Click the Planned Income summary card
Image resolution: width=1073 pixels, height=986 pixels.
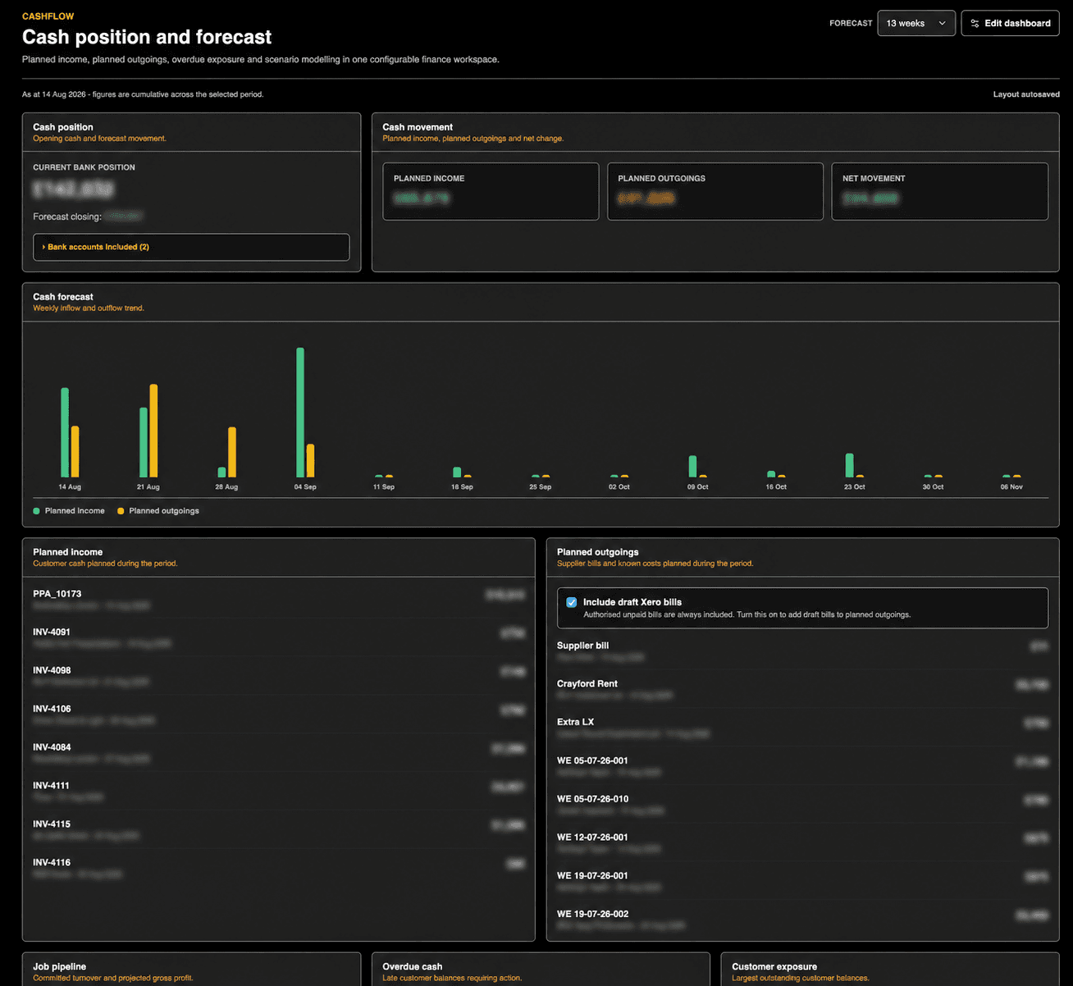[491, 191]
